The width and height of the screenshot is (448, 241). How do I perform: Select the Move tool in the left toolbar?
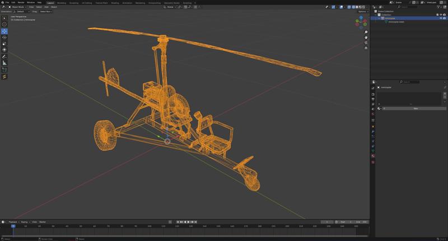[x=4, y=31]
